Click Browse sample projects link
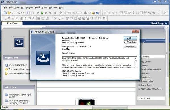 (x=19, y=74)
